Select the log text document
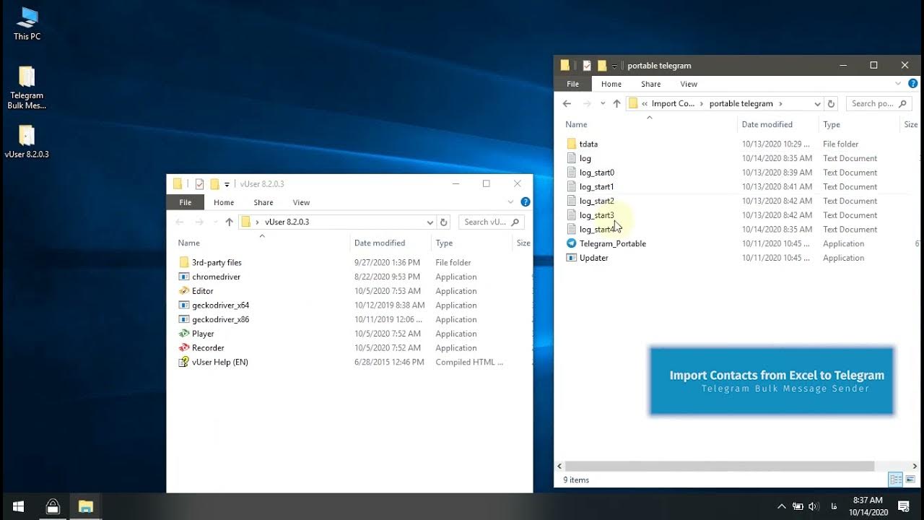 (585, 158)
